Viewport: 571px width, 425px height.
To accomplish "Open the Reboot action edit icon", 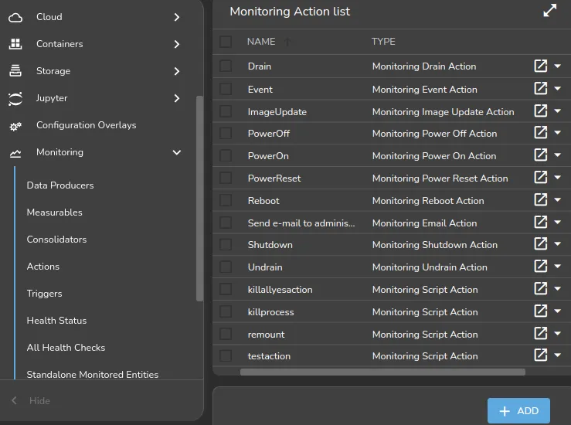I will pos(540,199).
